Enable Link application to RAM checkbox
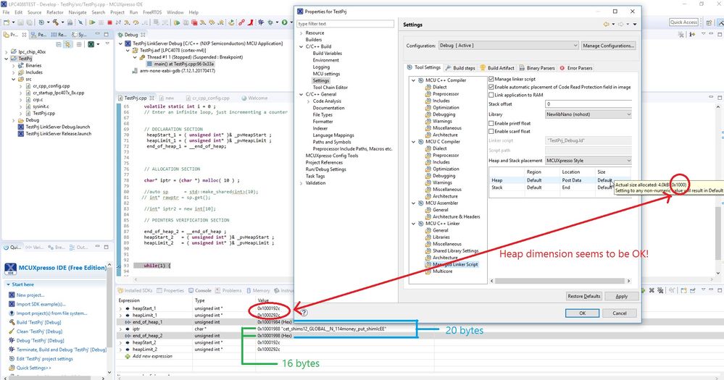 [491, 95]
